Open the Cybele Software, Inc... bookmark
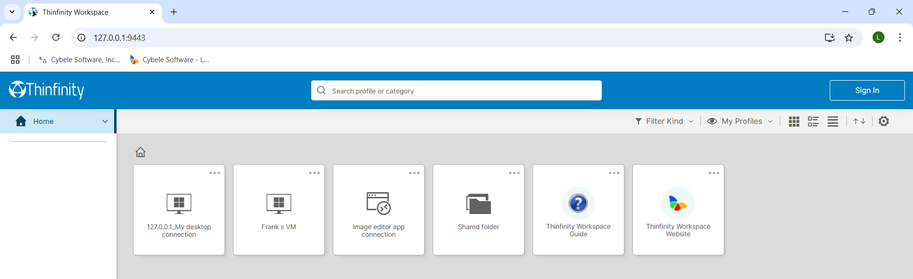 (79, 59)
